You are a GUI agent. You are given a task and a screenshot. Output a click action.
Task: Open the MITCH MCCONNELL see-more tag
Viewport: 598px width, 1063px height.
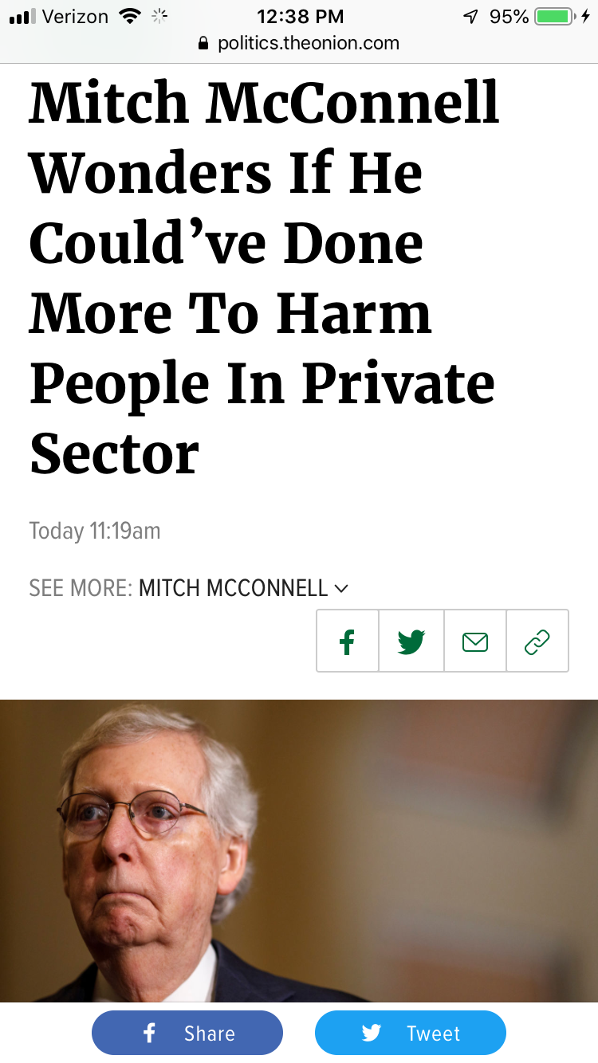click(233, 589)
